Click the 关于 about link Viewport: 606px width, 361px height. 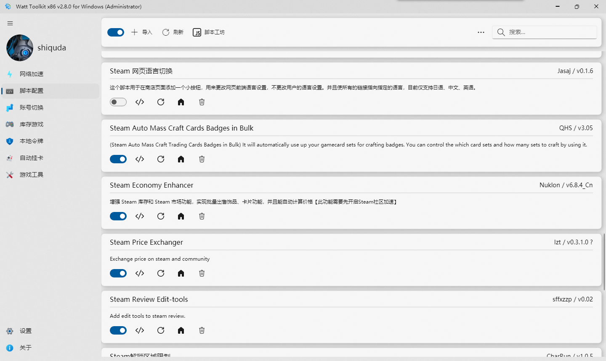(25, 348)
